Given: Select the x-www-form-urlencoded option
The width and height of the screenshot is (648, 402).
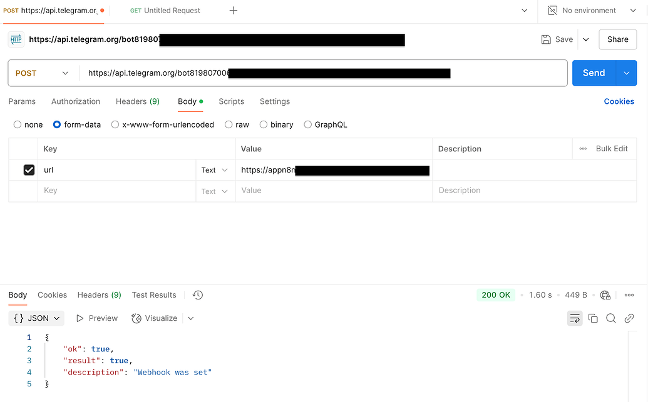Looking at the screenshot, I should (x=115, y=124).
